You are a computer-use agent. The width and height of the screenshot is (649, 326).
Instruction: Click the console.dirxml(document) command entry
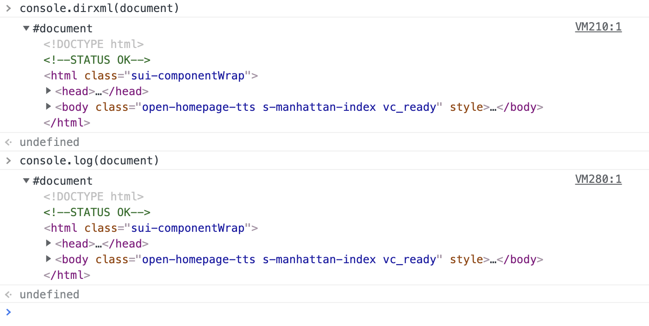coord(99,8)
